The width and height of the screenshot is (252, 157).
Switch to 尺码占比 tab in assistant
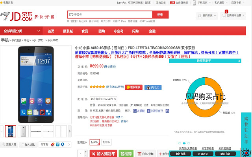click(x=203, y=154)
